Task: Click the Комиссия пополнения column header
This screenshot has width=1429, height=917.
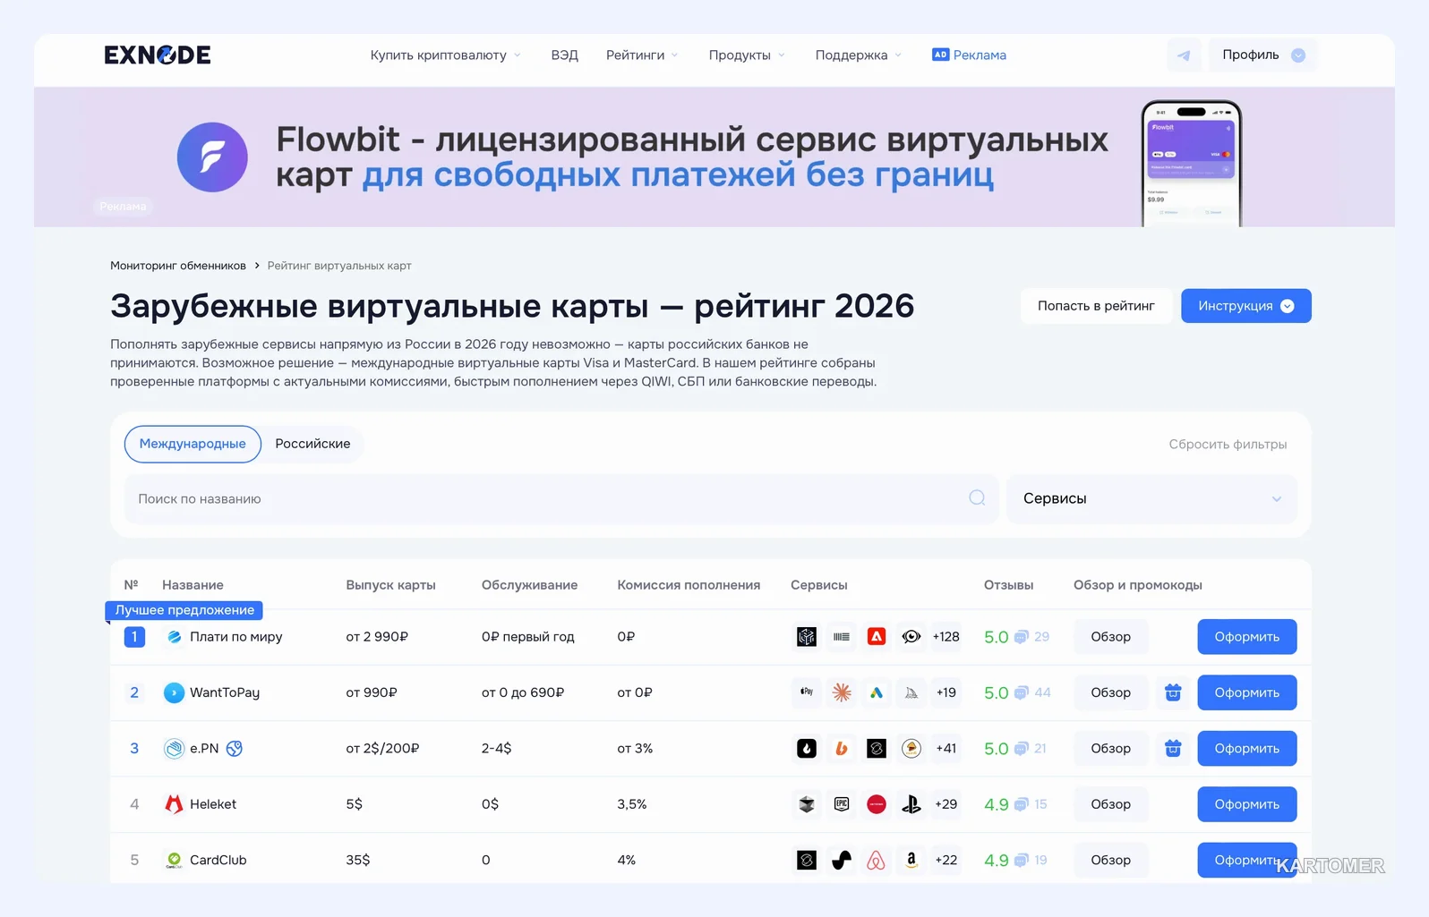Action: pos(689,585)
